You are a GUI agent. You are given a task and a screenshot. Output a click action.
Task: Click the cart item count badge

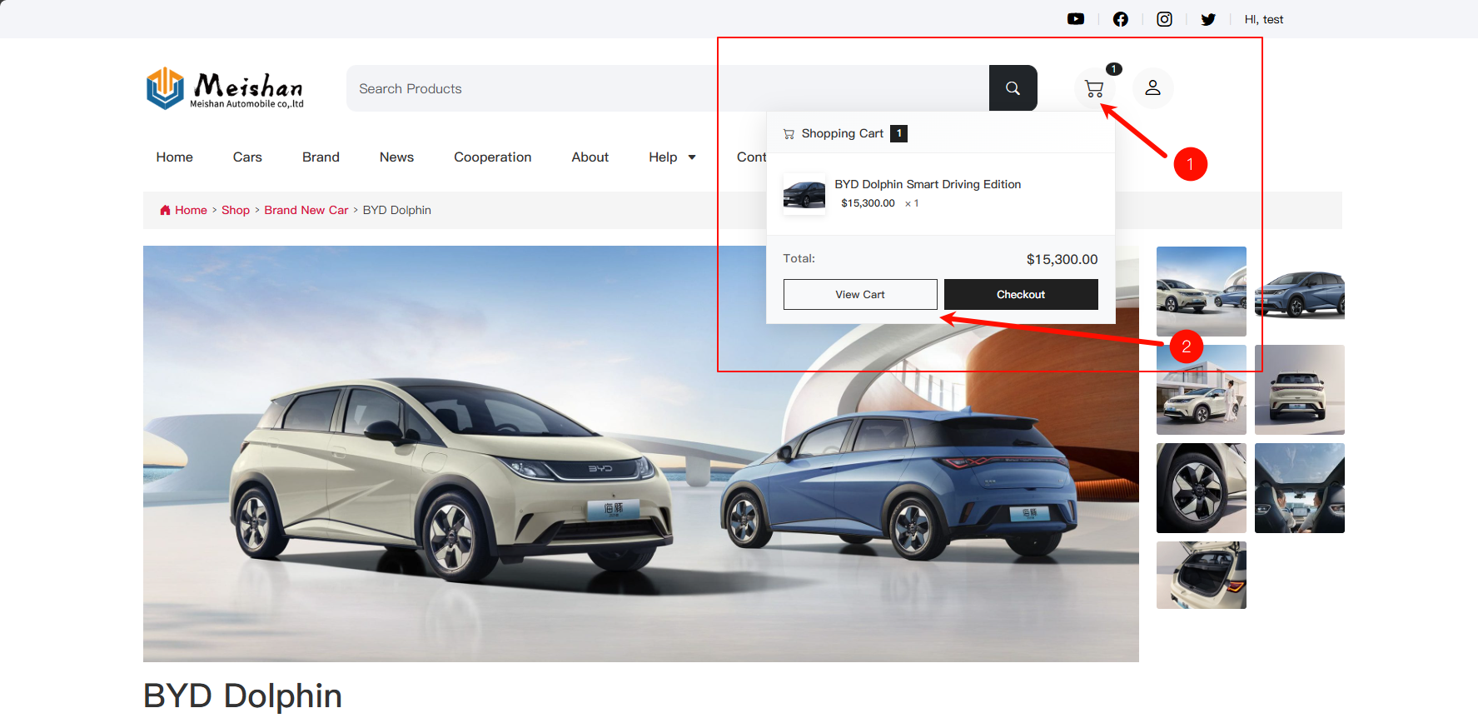tap(1114, 69)
